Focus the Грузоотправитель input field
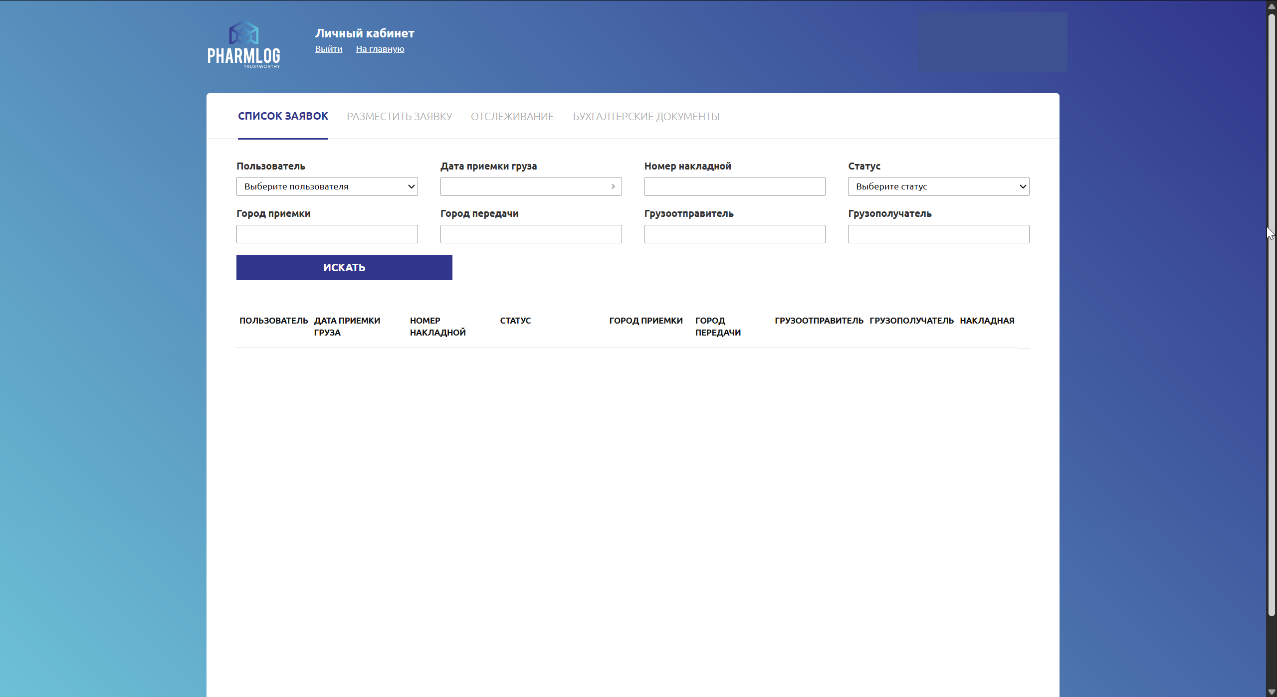The height and width of the screenshot is (697, 1277). coord(735,234)
